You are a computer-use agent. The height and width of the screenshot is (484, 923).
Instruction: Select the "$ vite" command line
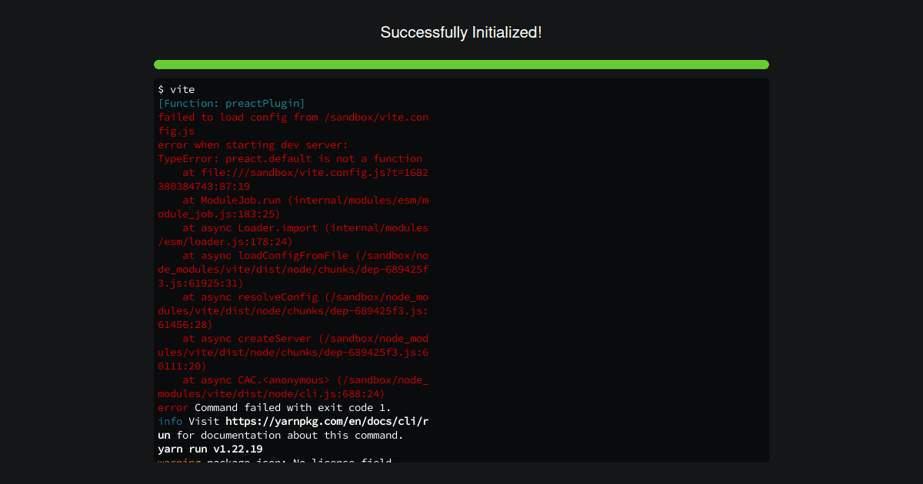[x=176, y=90]
